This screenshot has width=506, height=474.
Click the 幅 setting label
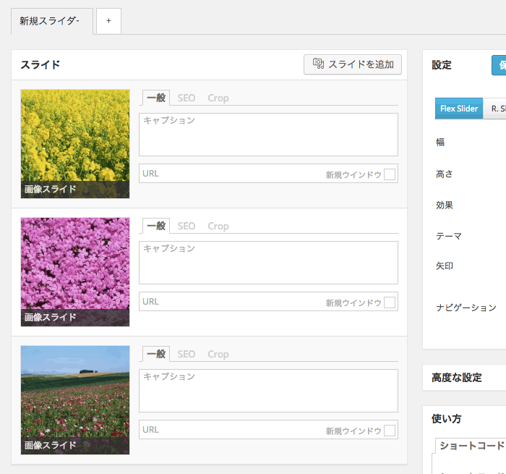point(440,142)
